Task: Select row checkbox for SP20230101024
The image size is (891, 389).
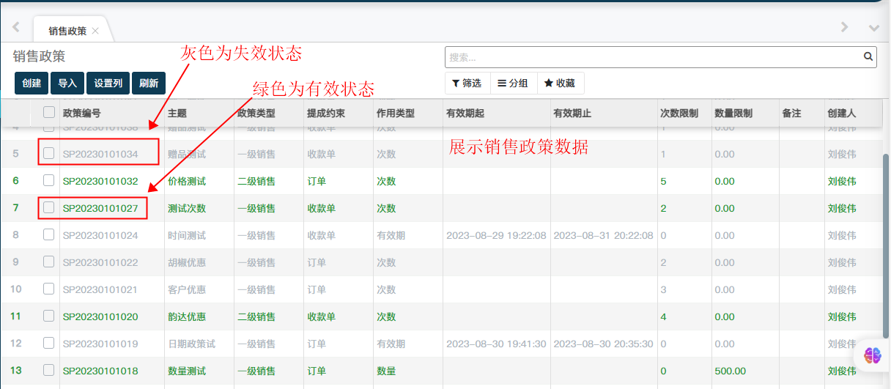Action: [49, 235]
